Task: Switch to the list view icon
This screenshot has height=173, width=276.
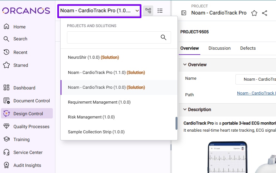Action: [x=160, y=11]
